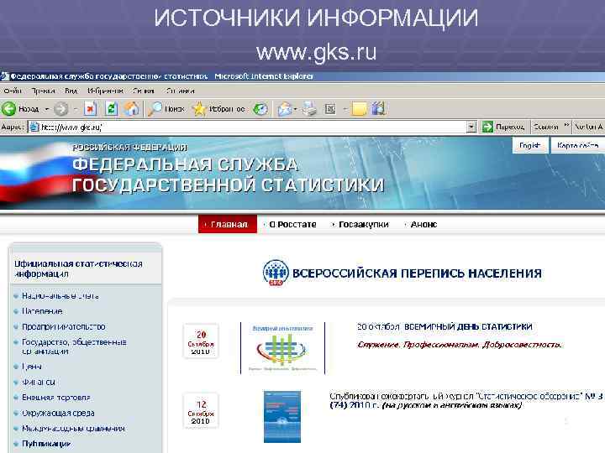Click the Print printer icon
This screenshot has height=453, width=605.
(x=309, y=109)
